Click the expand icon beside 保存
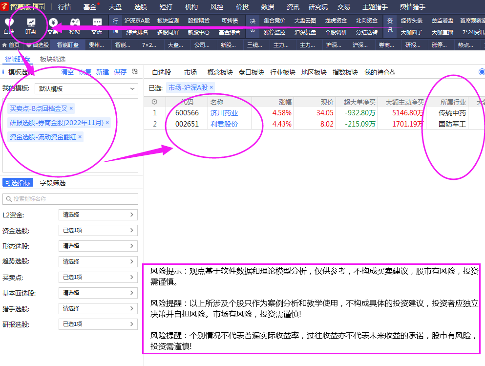The width and height of the screenshot is (485, 366). coord(135,71)
